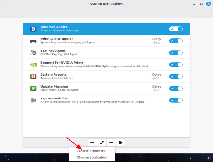The height and width of the screenshot is (162, 213).
Task: Select the xapp-sn-watcher title
Action: pyautogui.click(x=54, y=98)
